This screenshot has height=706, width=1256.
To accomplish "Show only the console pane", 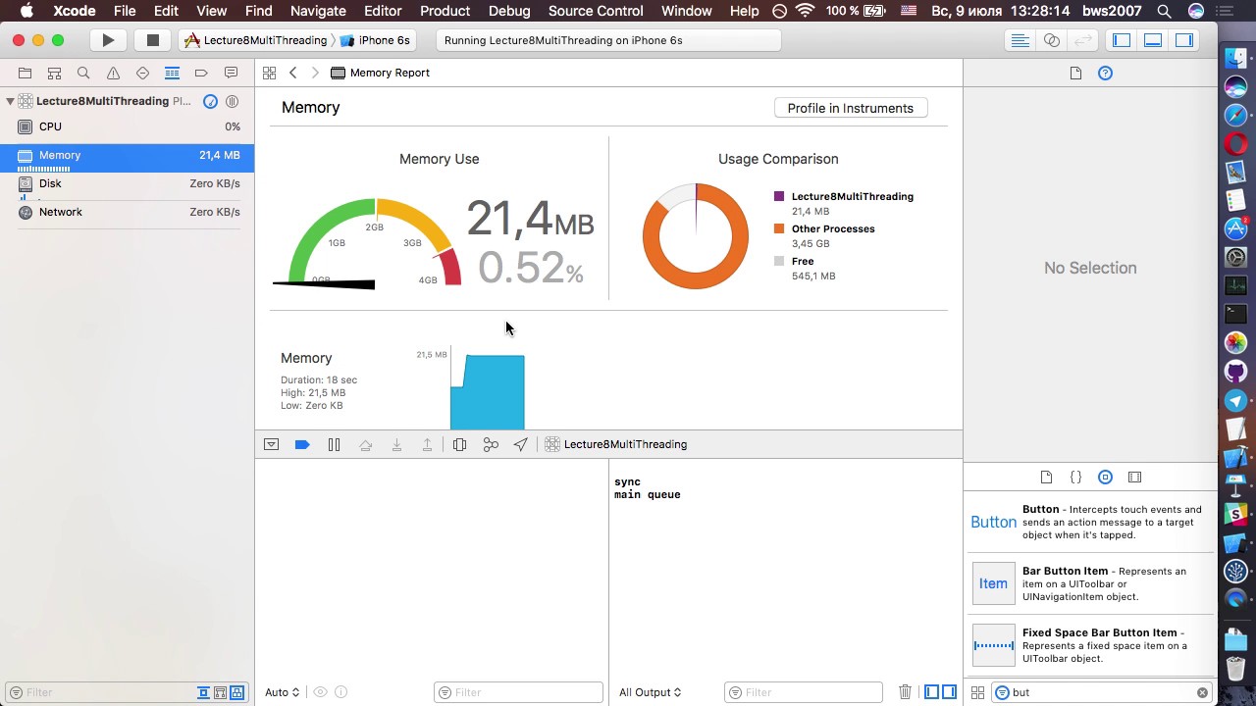I will tap(949, 692).
